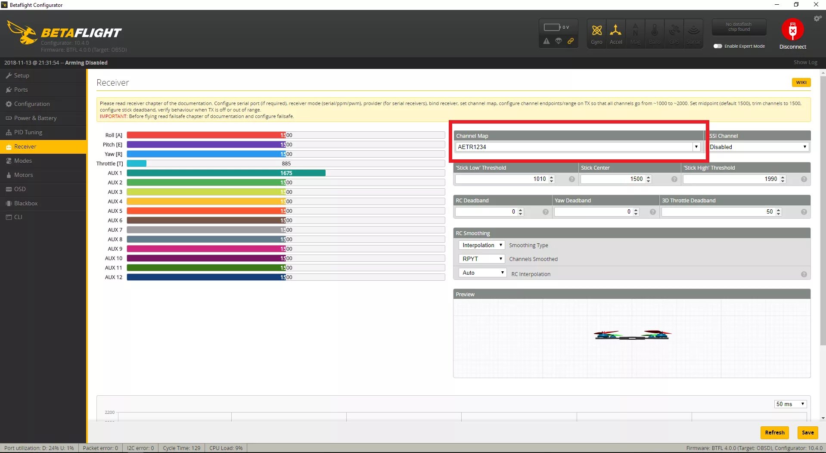Show help for Stick Low Threshold
The height and width of the screenshot is (453, 826).
coord(572,179)
